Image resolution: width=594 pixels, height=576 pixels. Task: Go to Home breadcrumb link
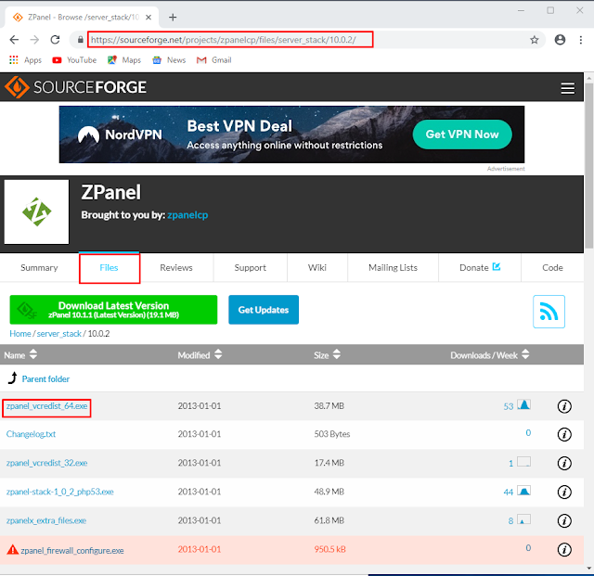click(20, 334)
